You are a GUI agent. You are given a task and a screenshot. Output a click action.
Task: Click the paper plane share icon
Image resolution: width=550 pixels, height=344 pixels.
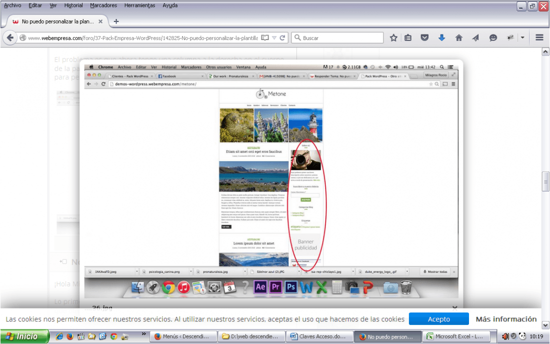pos(475,38)
